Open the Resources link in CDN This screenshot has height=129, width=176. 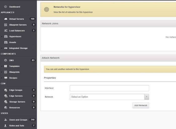(x=14, y=108)
